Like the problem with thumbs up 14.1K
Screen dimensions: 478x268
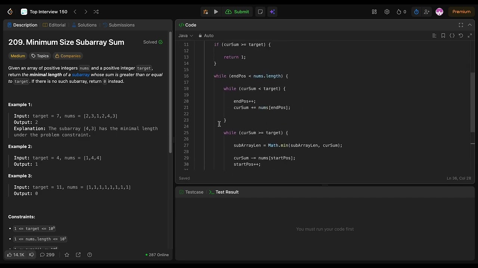tap(16, 255)
